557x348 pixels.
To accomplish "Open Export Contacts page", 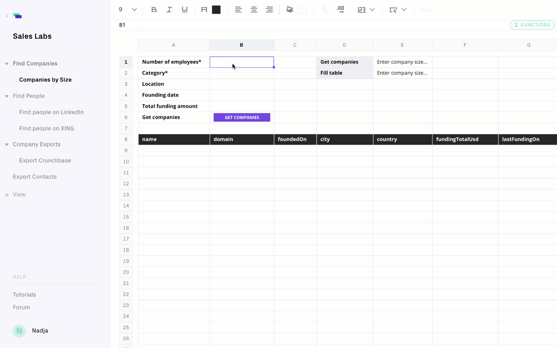I will click(x=34, y=177).
